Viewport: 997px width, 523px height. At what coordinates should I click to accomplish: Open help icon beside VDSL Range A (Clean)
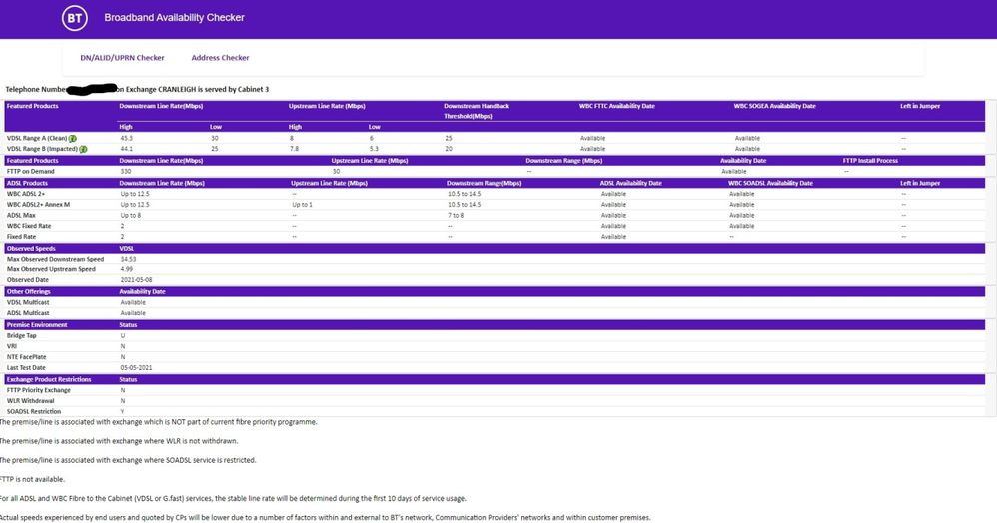[x=73, y=138]
